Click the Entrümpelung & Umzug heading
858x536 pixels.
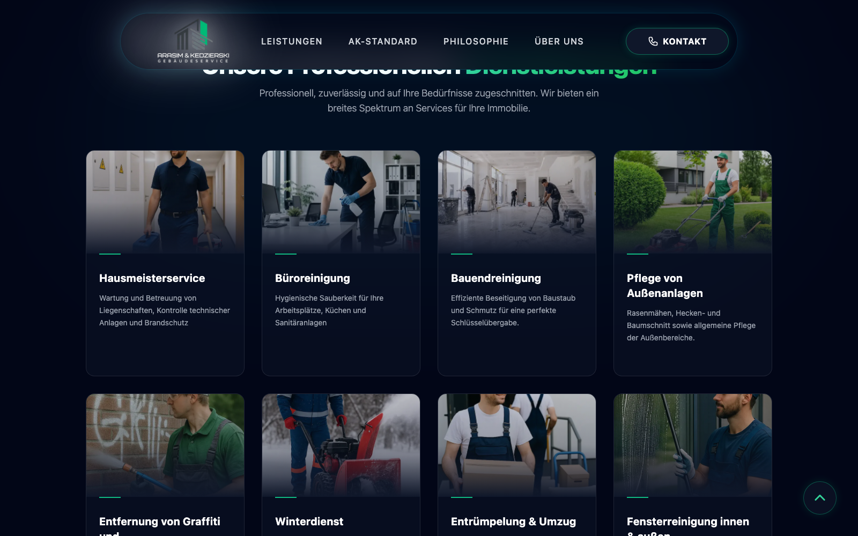click(514, 522)
